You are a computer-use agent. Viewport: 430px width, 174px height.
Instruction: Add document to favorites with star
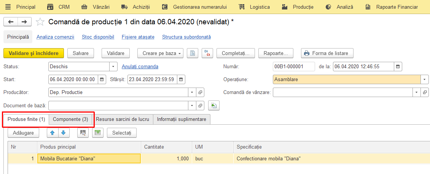pyautogui.click(x=40, y=22)
